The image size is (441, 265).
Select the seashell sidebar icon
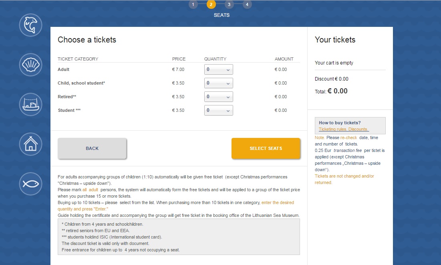point(31,65)
